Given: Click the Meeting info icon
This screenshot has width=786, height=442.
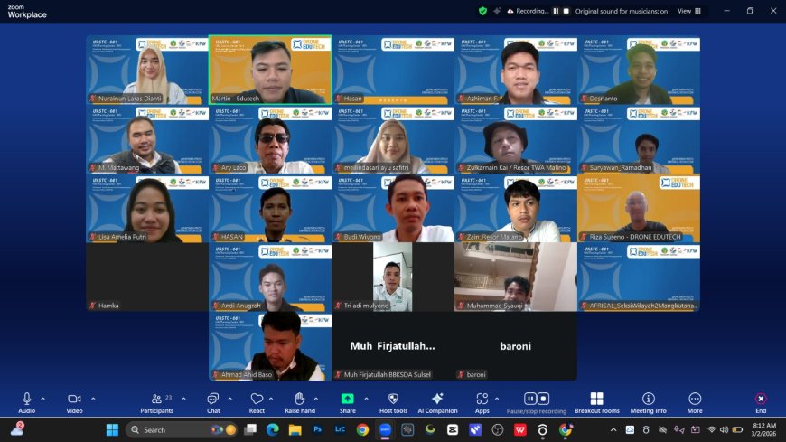Looking at the screenshot, I should (x=648, y=400).
